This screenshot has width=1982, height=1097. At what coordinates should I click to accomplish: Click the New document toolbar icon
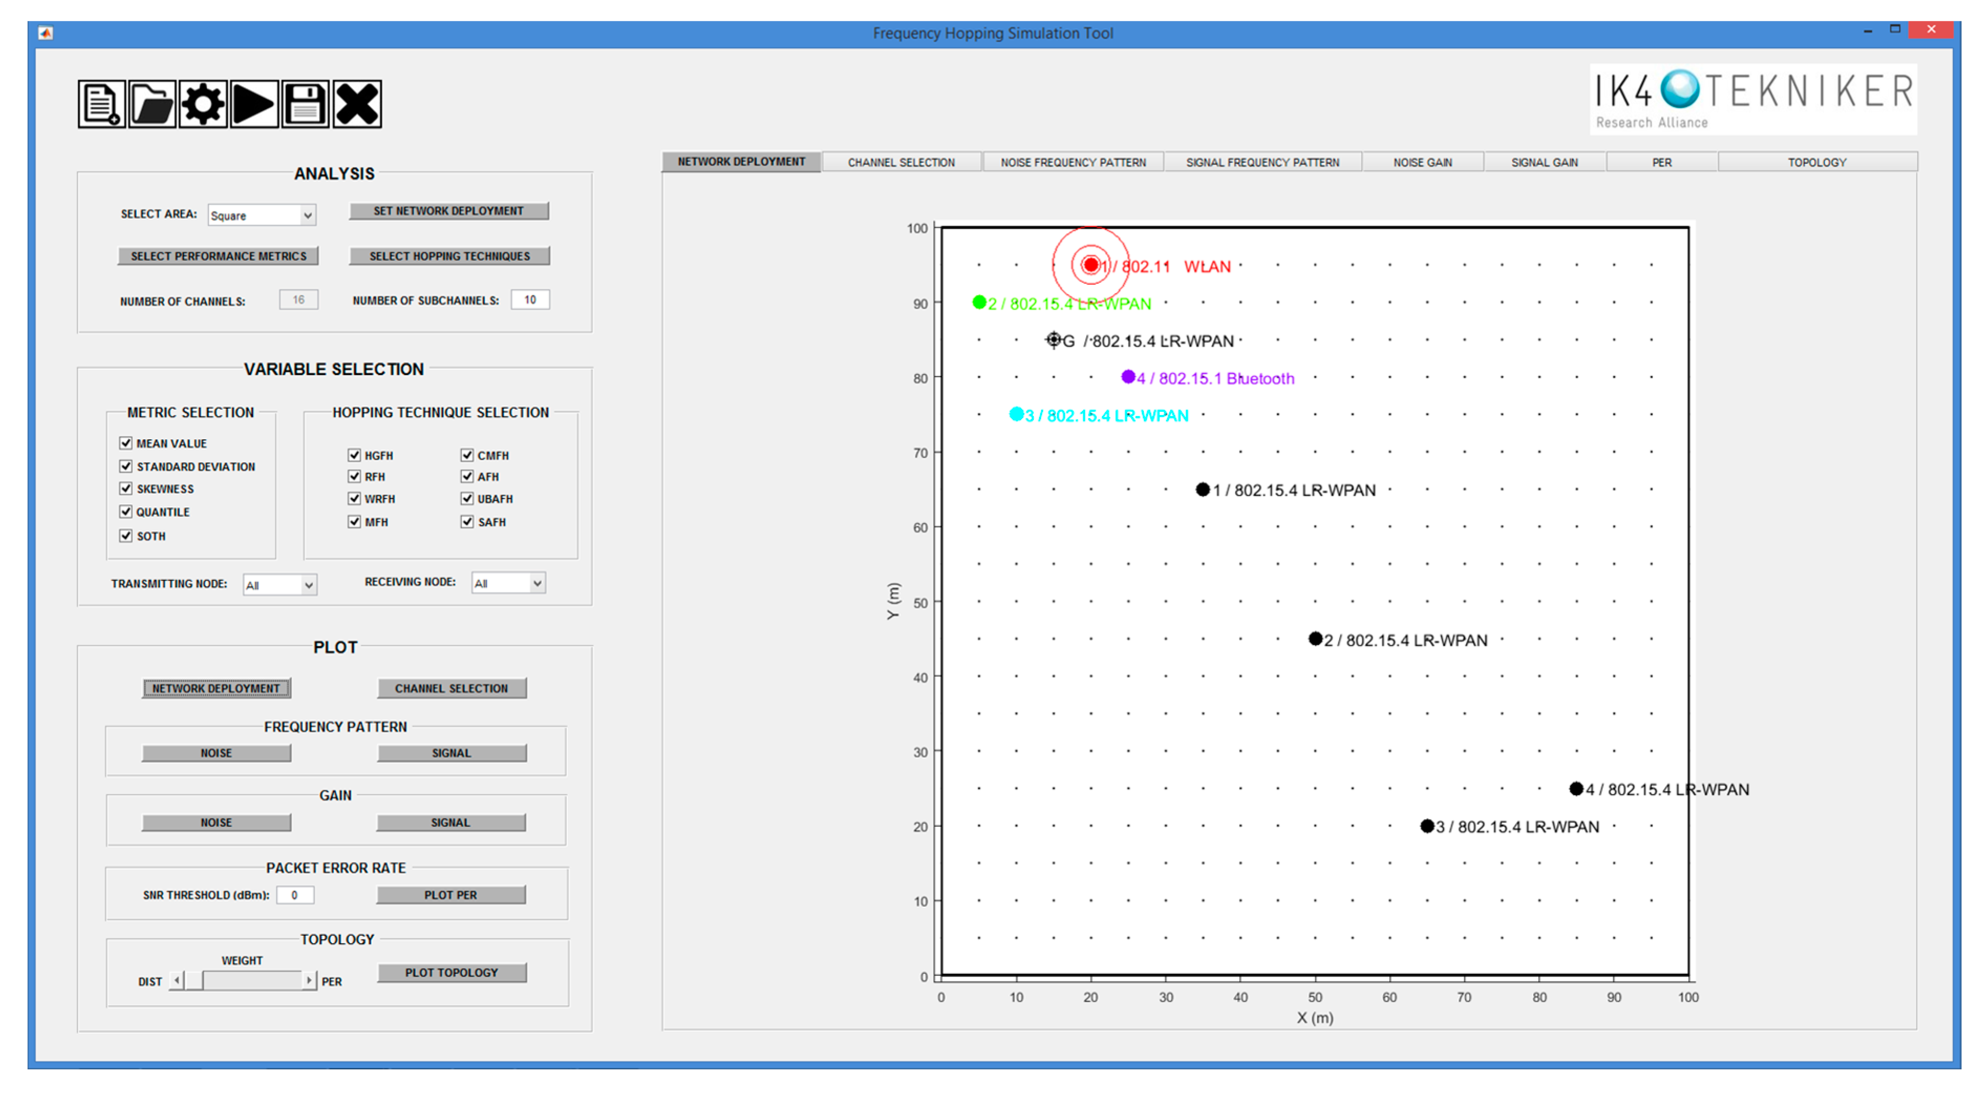coord(101,104)
